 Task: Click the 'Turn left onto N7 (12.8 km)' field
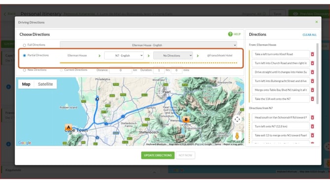pos(281,126)
